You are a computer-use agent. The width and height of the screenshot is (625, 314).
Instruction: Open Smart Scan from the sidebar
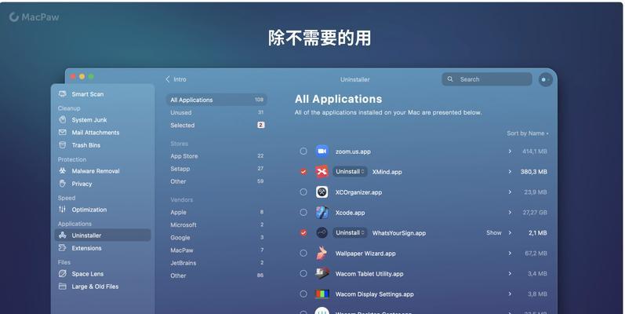(82, 94)
